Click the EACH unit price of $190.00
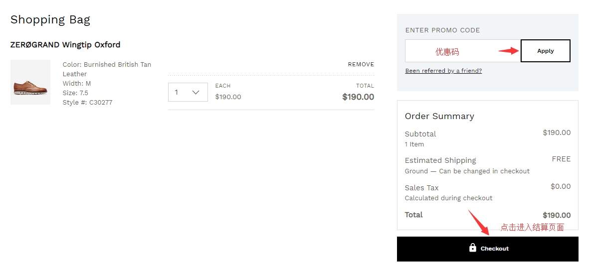The width and height of the screenshot is (589, 265). (228, 97)
